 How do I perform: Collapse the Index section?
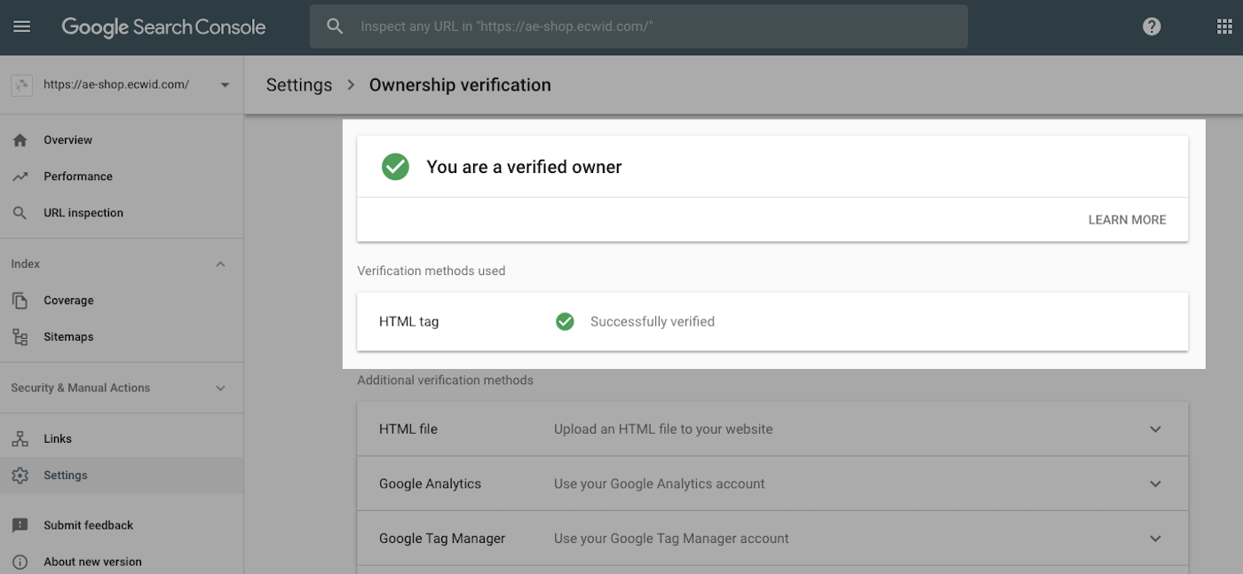(x=220, y=263)
